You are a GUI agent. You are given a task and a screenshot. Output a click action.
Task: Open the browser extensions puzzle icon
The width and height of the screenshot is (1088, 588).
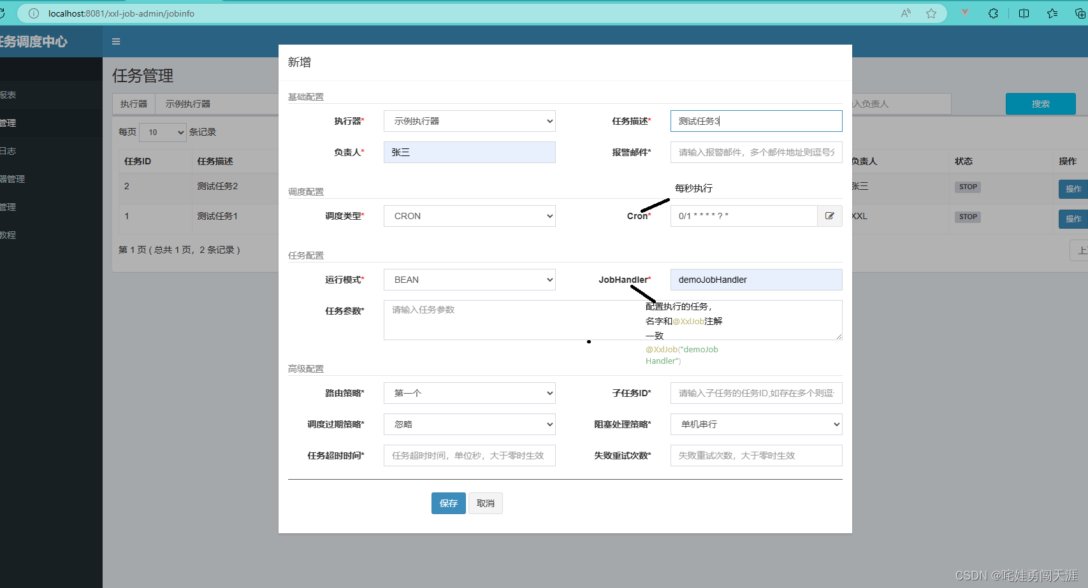[993, 13]
